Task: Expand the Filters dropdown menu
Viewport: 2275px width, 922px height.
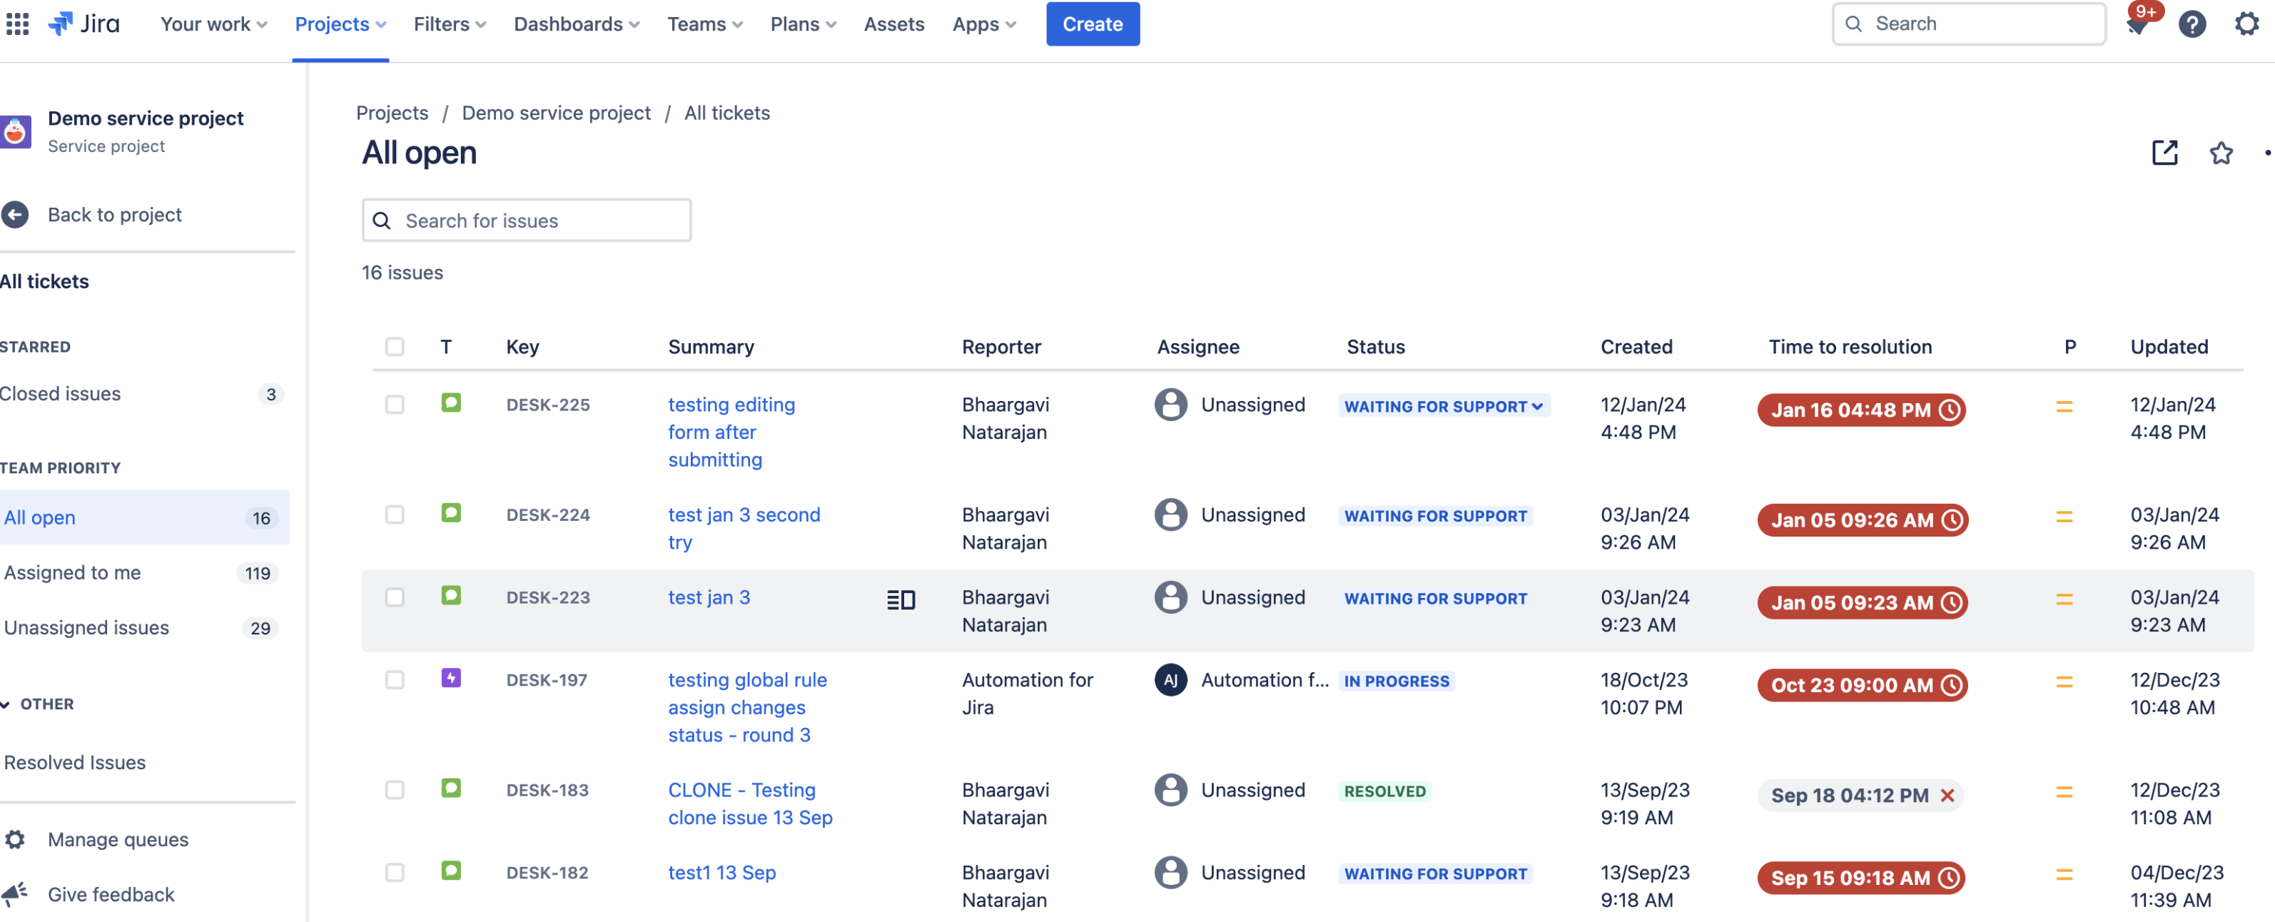Action: click(x=450, y=24)
